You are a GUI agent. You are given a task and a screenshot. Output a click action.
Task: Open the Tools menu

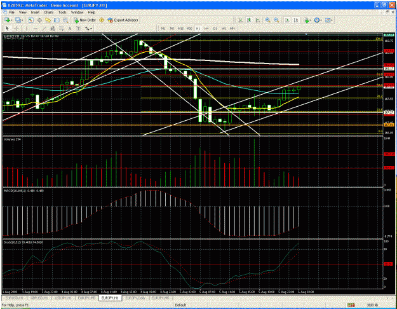62,12
